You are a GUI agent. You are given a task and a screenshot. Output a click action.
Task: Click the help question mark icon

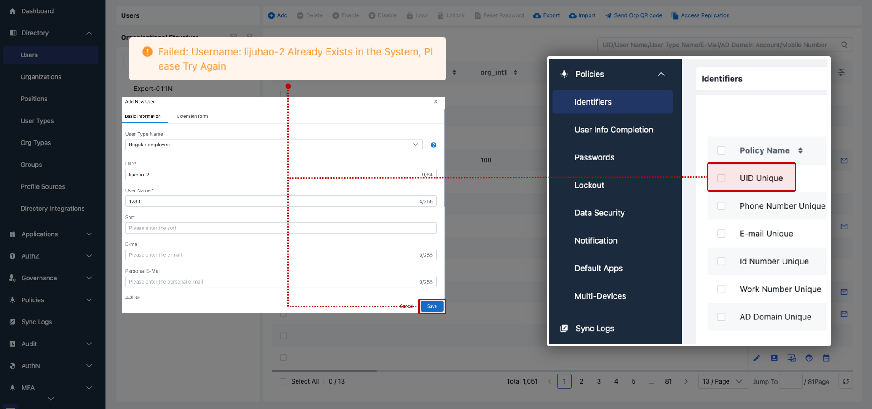click(x=433, y=145)
